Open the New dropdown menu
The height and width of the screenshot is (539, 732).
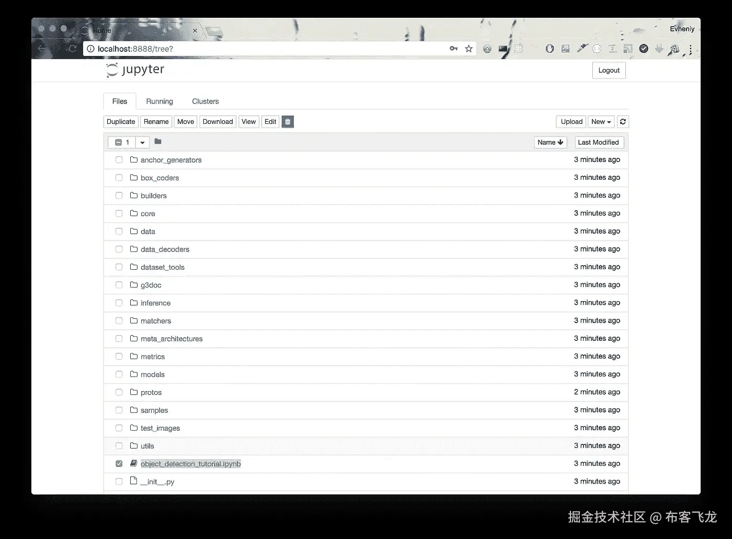(601, 122)
